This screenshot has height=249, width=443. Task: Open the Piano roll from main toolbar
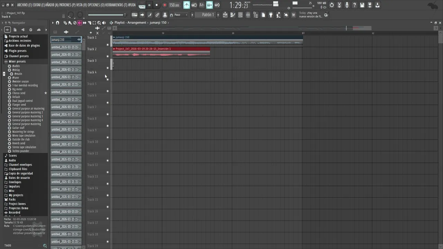233,15
